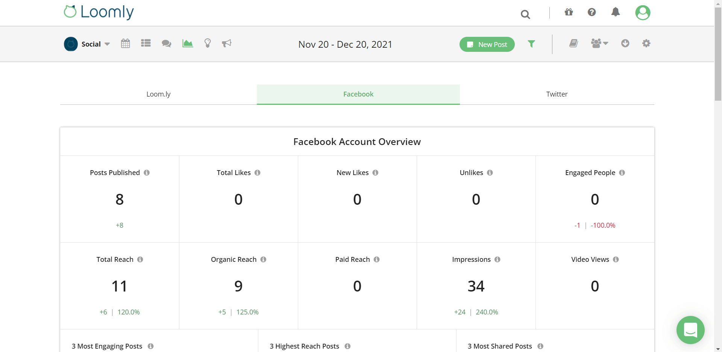The image size is (722, 352).
Task: Click the +8 Posts Published change
Action: [x=120, y=225]
